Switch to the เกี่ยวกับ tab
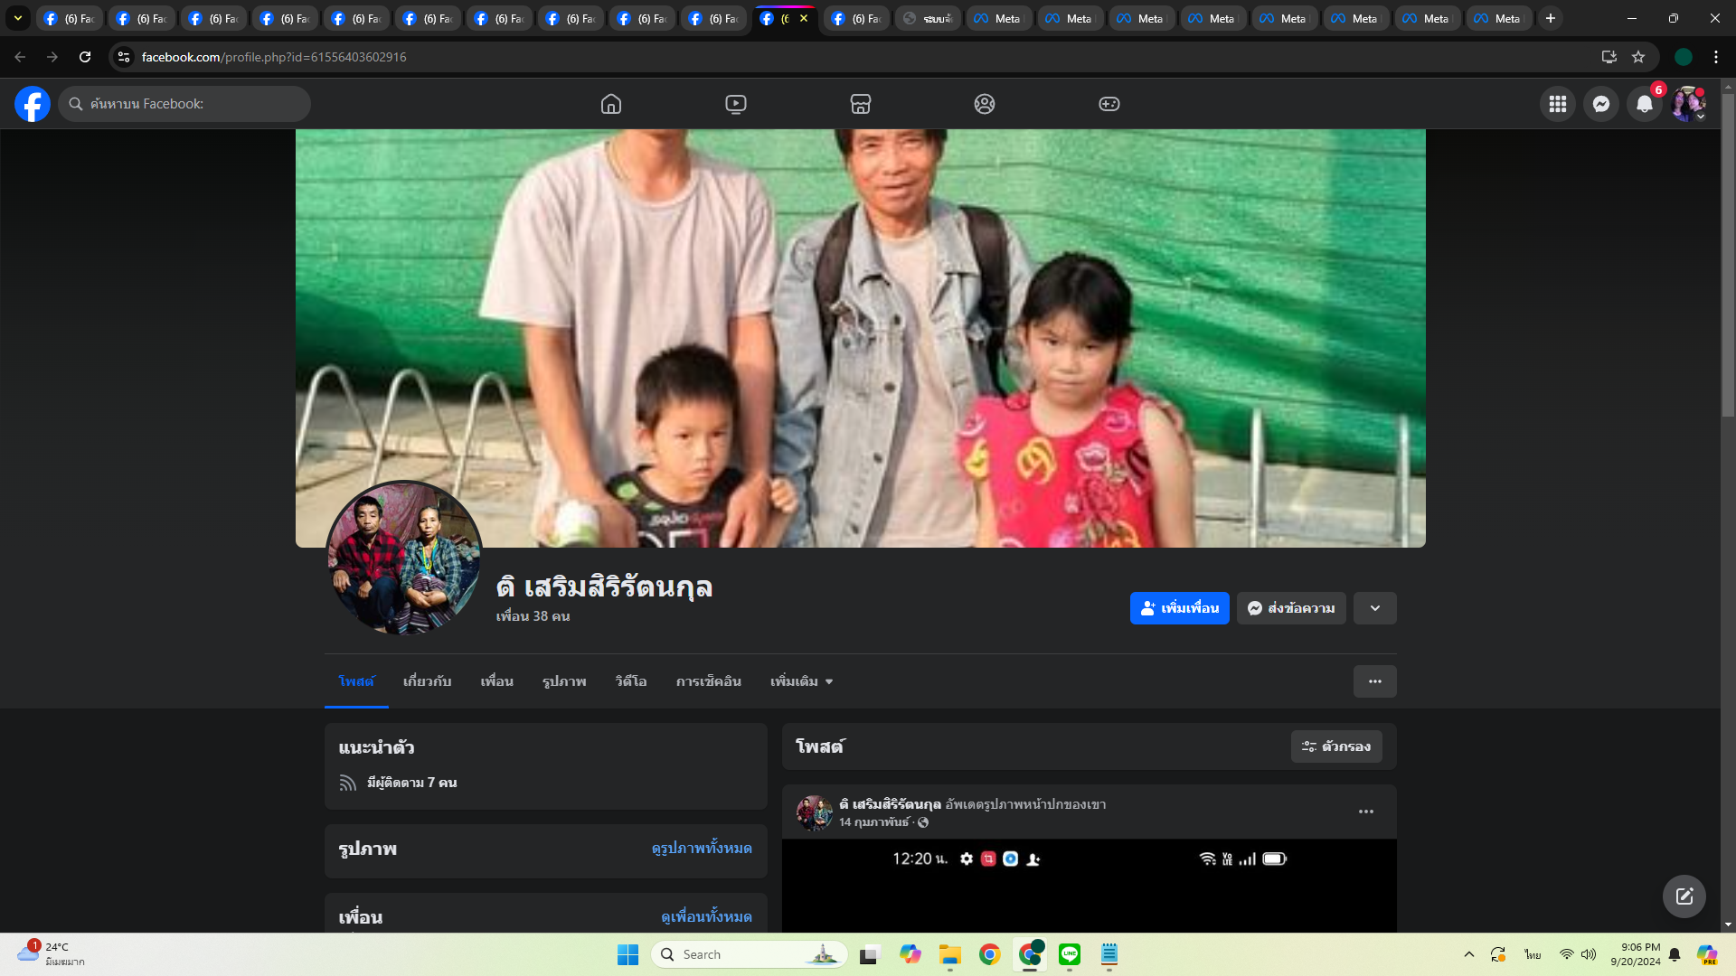Screen dimensions: 1736x976 [427, 681]
